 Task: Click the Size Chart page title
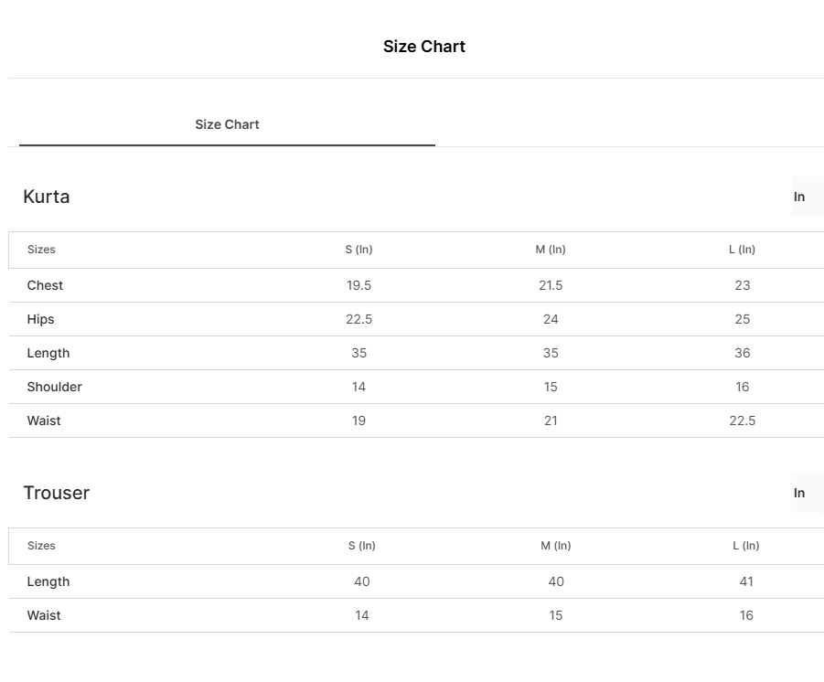424,46
